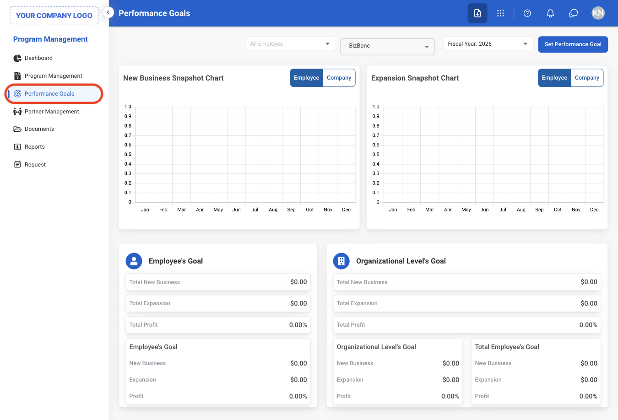Click Total Expansion row under Employee's Goal
618x420 pixels.
point(218,303)
